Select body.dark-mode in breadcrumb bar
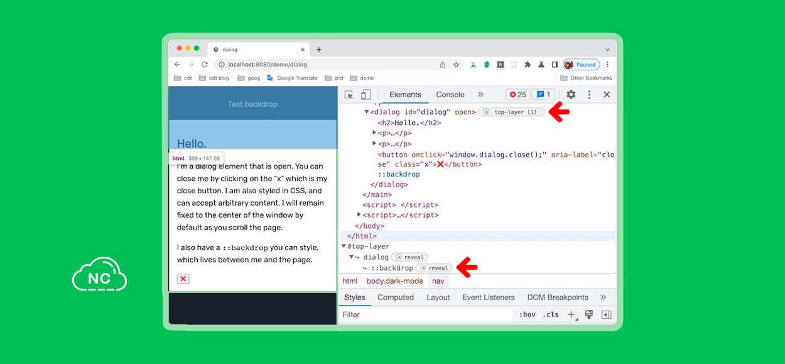The width and height of the screenshot is (785, 364). coord(395,281)
